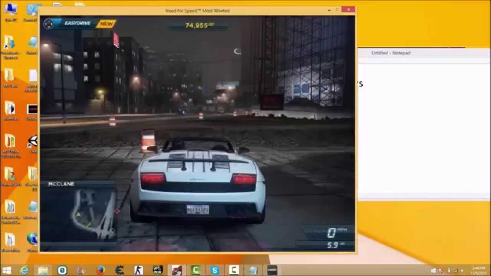Click the 74,955 speed points counter
Screen dimensions: 491x276
click(199, 25)
